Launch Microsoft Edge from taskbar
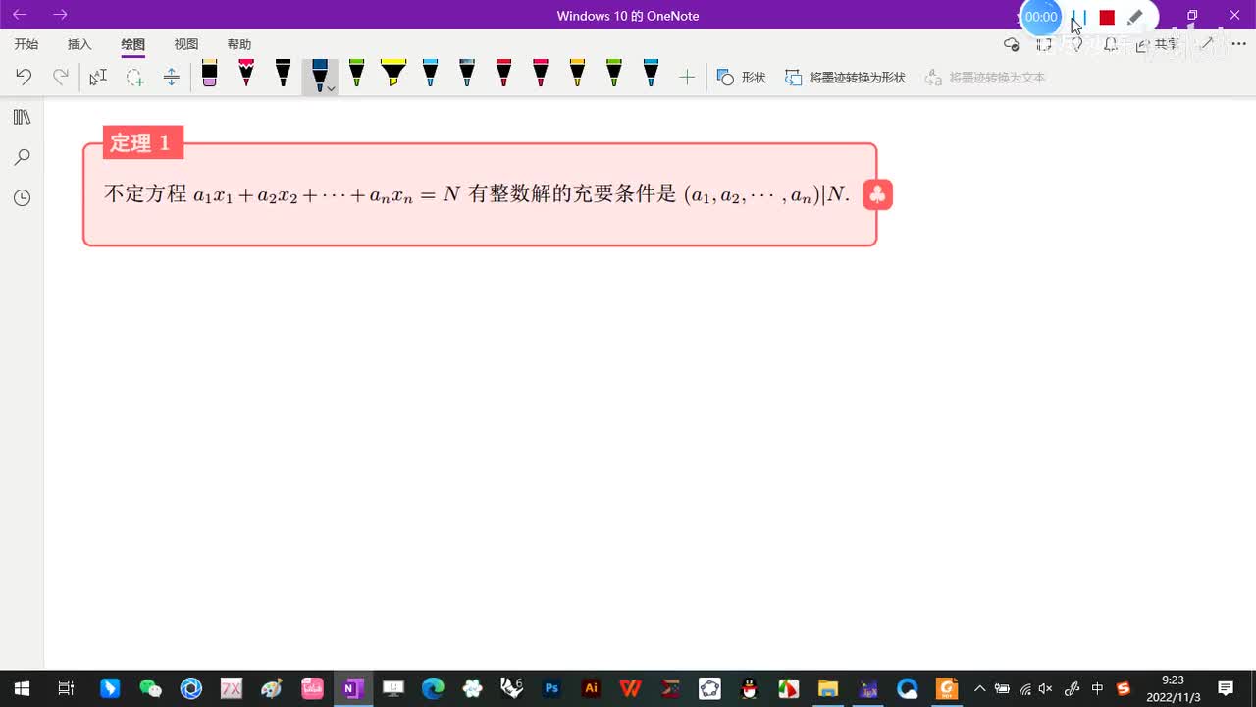1256x707 pixels. point(433,688)
